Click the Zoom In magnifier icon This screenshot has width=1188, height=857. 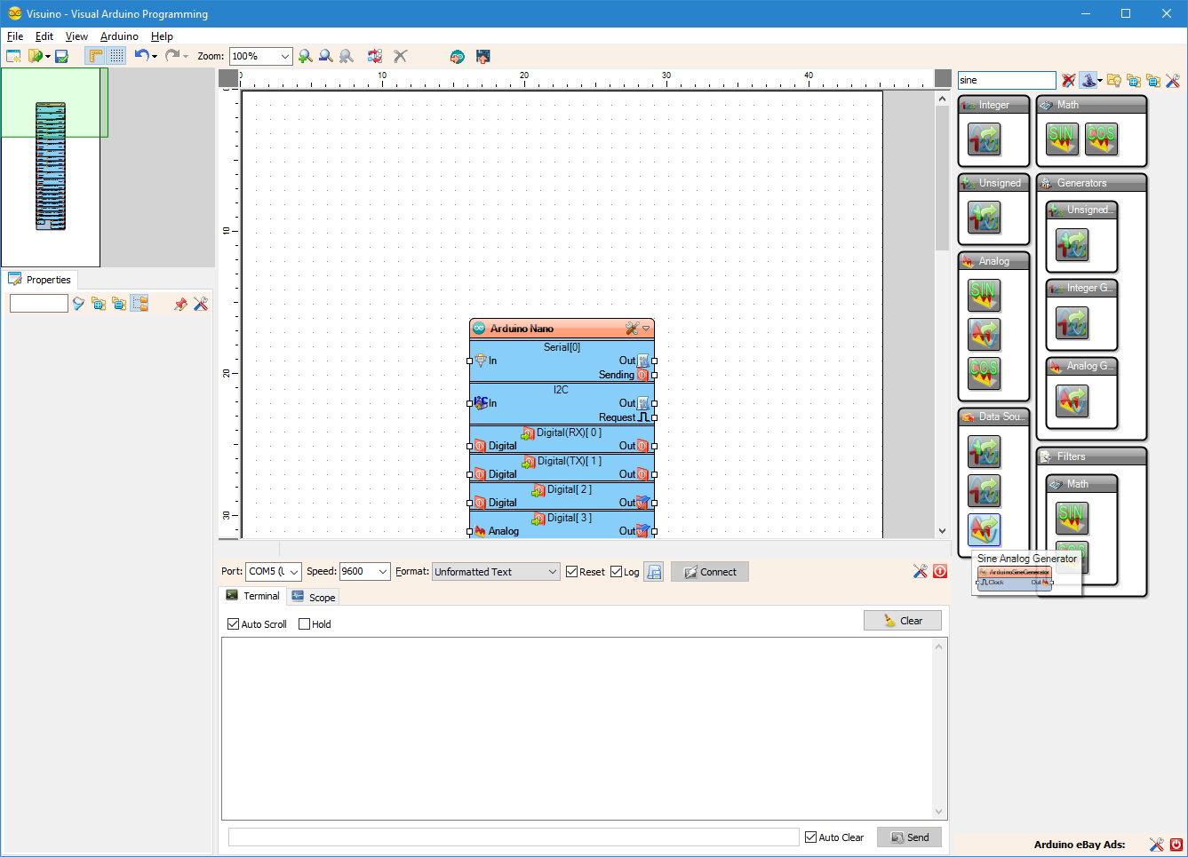tap(306, 56)
